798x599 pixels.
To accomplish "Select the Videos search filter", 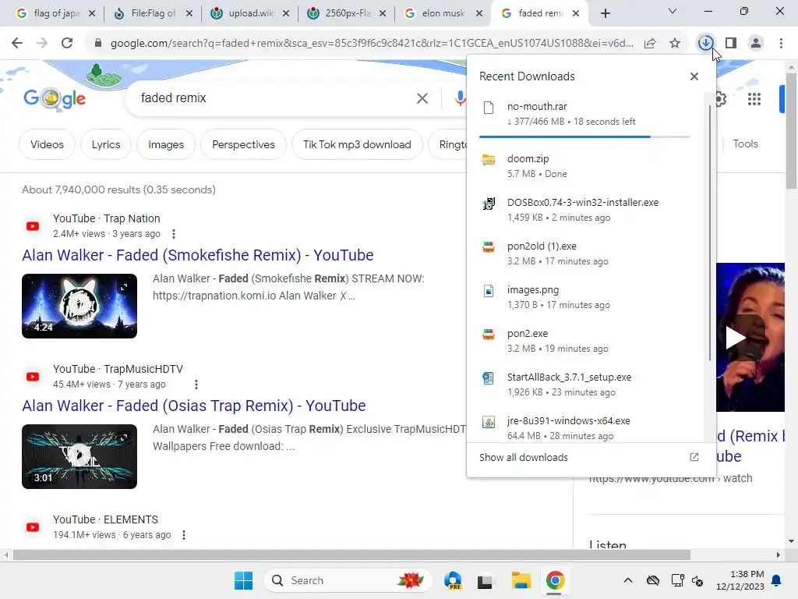I will tap(47, 144).
